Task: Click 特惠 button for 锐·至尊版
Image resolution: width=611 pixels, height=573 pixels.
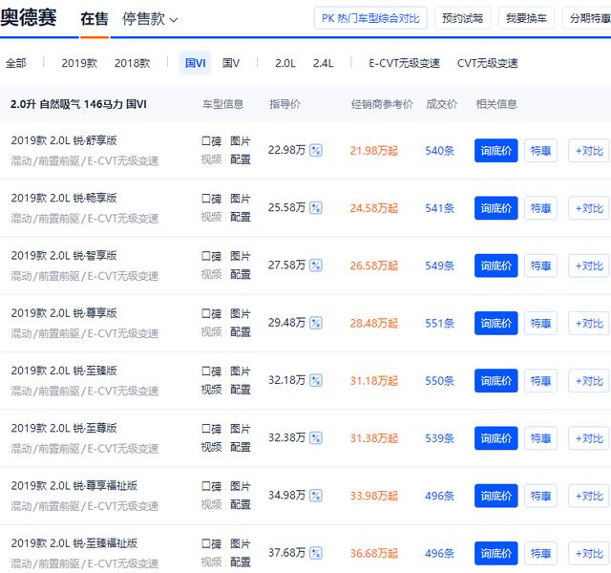Action: point(541,438)
